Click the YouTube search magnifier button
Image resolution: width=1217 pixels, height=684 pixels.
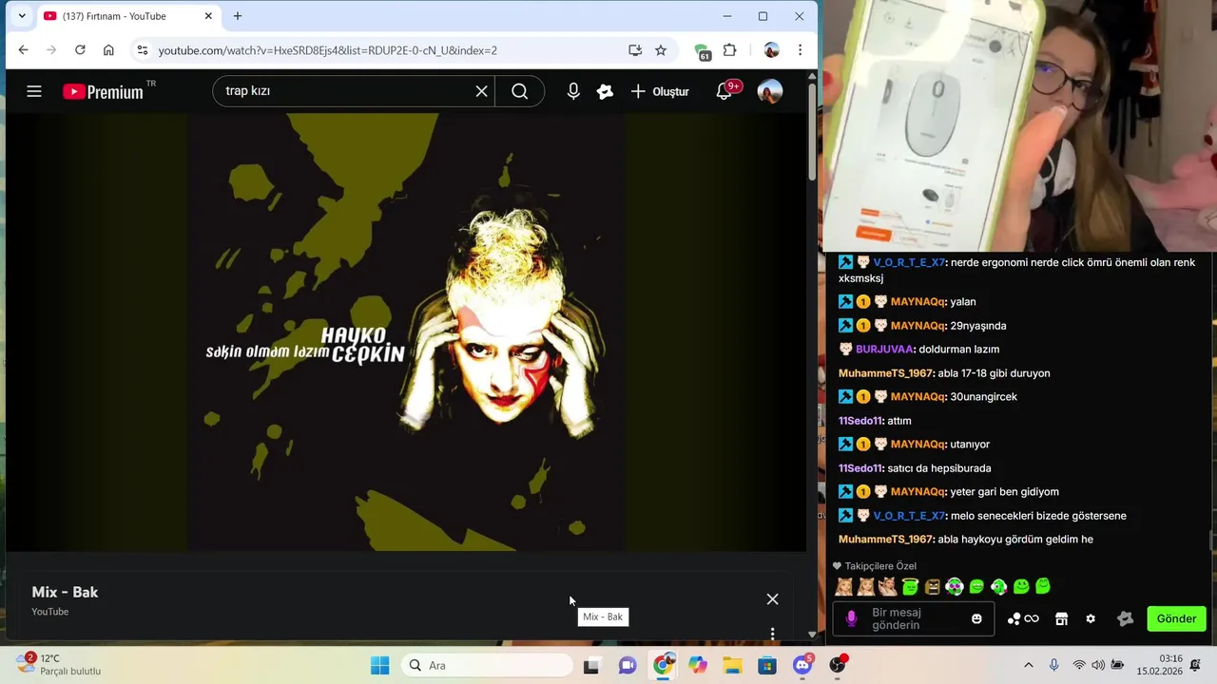click(x=519, y=91)
